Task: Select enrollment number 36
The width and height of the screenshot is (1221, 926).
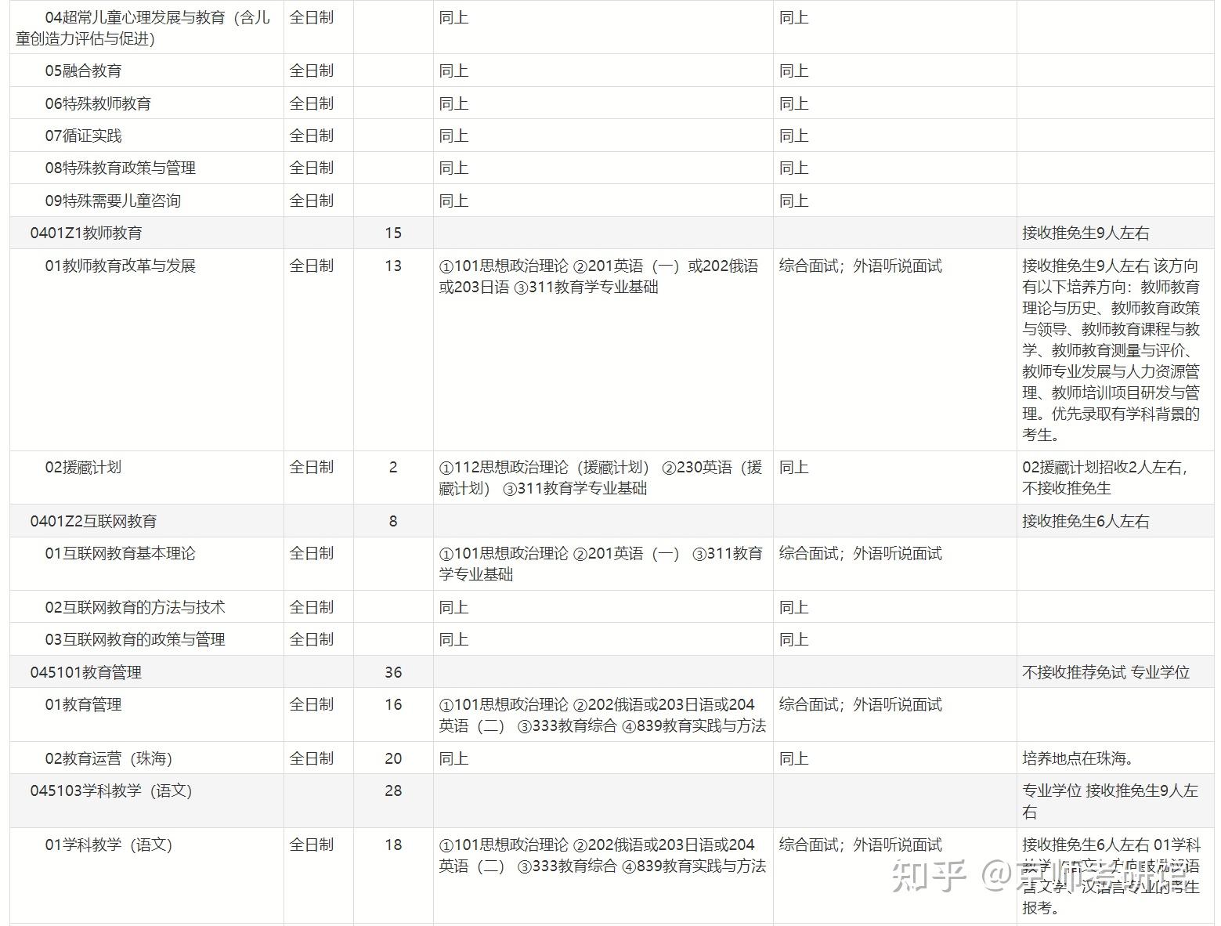Action: [x=393, y=672]
